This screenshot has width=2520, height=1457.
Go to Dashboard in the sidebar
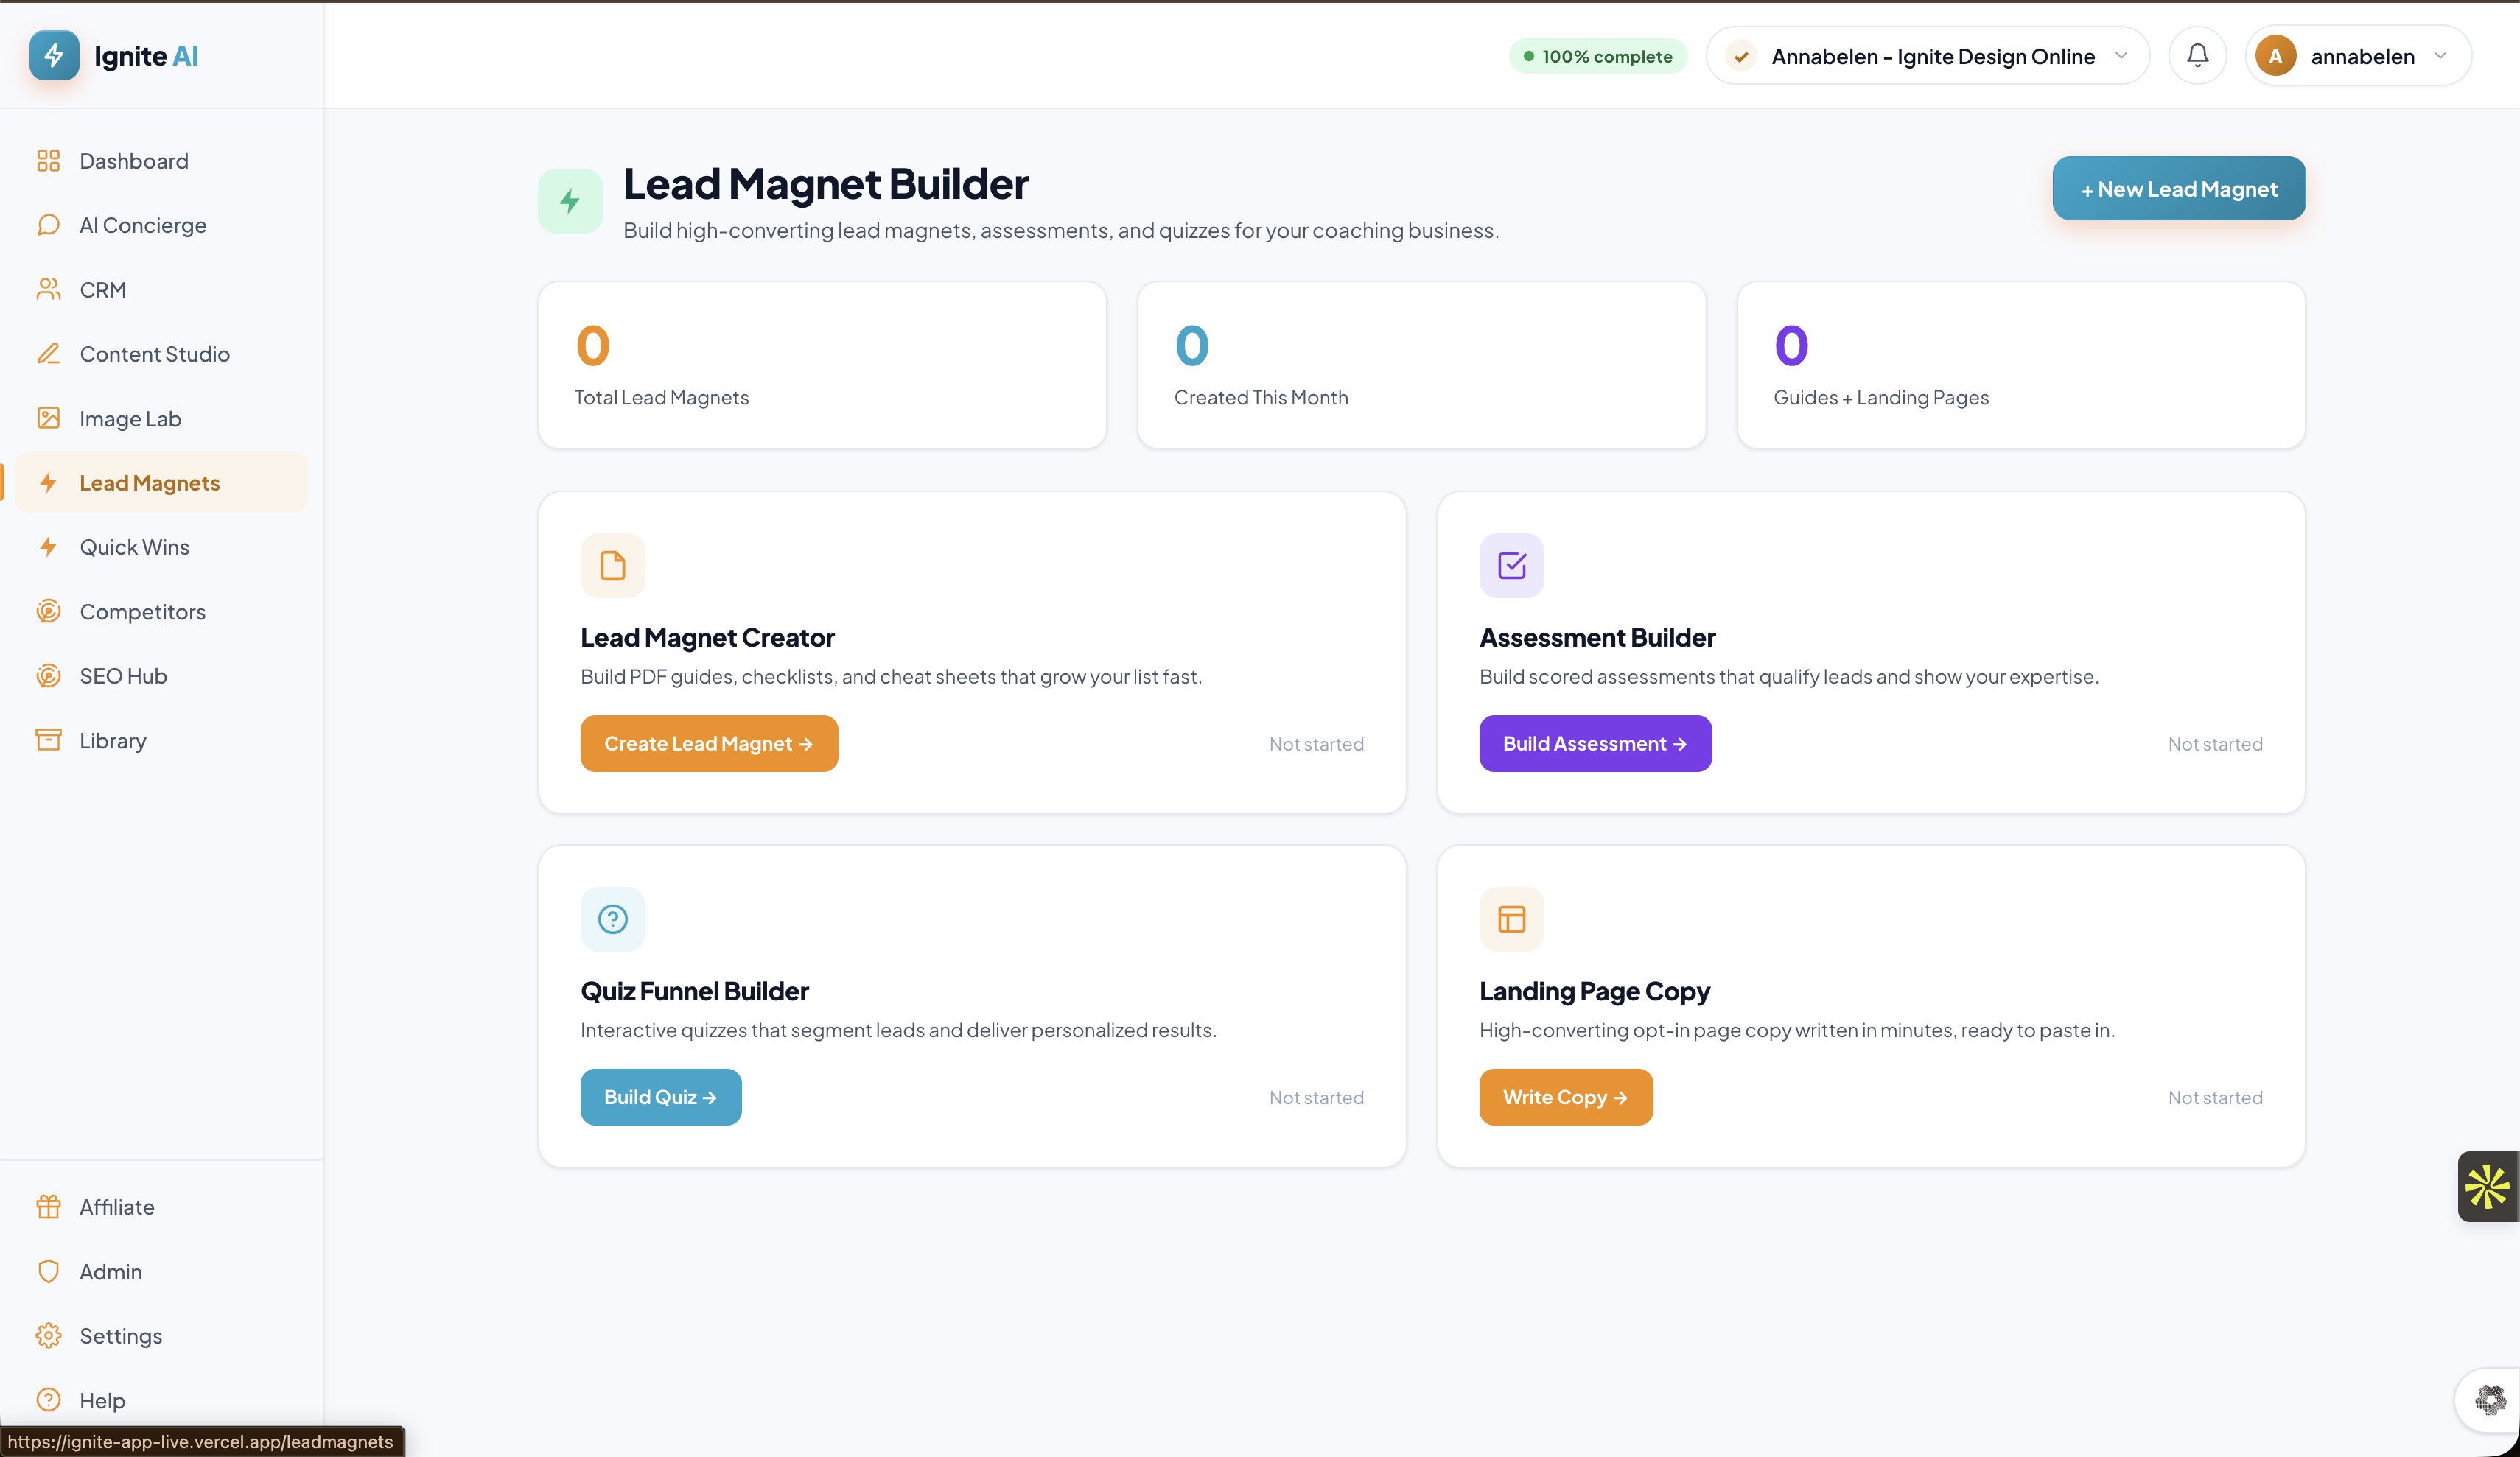[x=161, y=161]
